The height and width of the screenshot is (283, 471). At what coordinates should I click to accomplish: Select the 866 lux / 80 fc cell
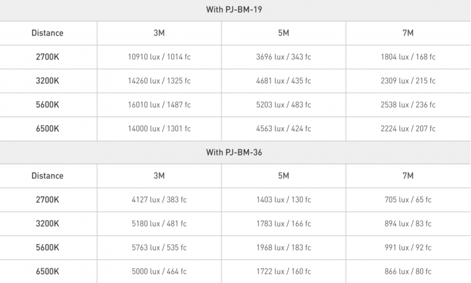click(408, 271)
